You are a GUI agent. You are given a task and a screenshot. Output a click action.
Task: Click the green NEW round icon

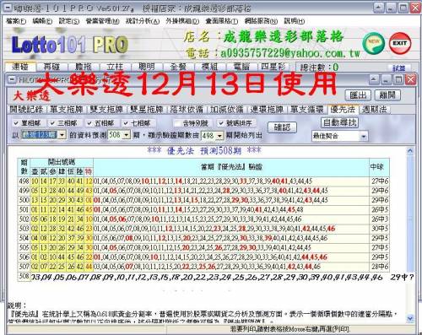pos(373,44)
